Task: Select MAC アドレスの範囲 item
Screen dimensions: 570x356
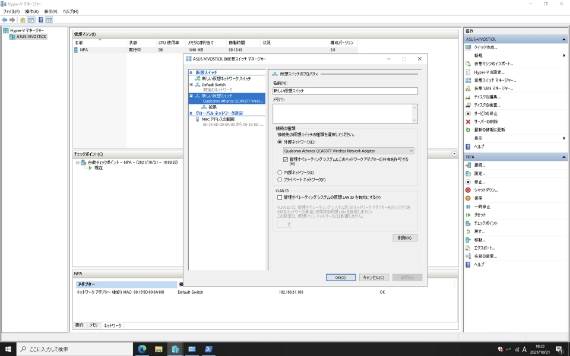Action: (218, 119)
